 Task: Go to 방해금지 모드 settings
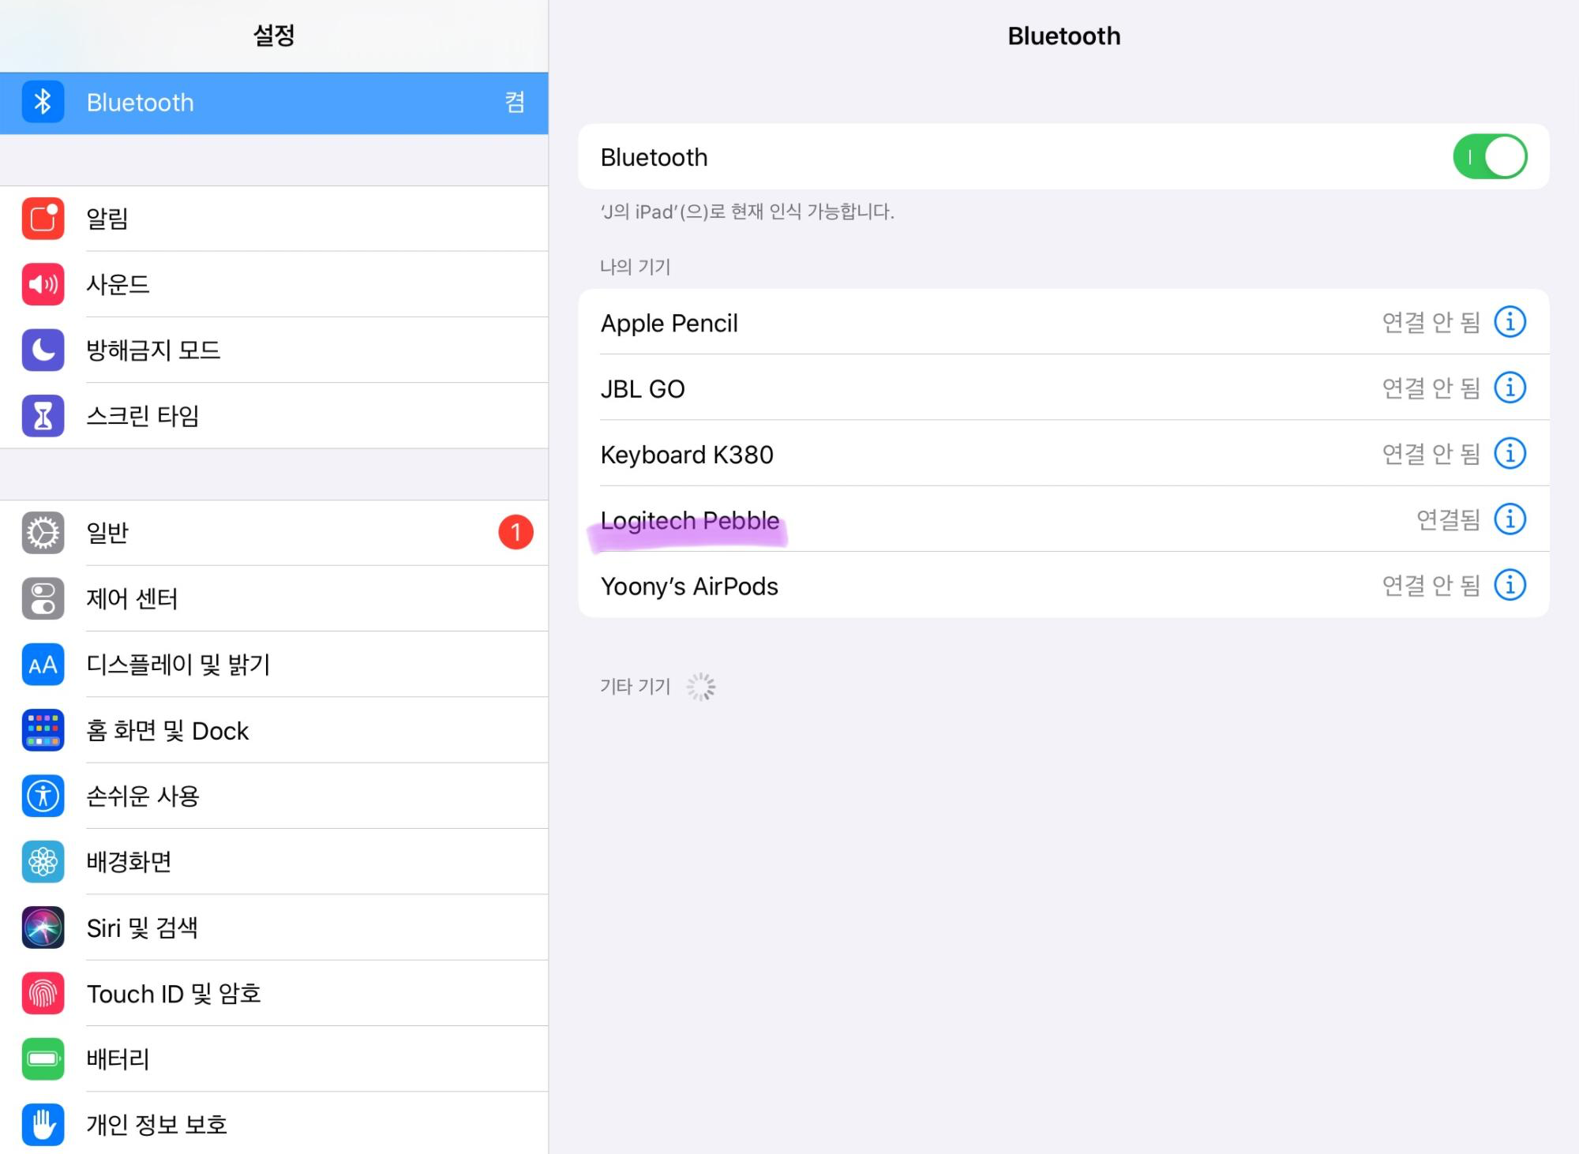[x=273, y=350]
